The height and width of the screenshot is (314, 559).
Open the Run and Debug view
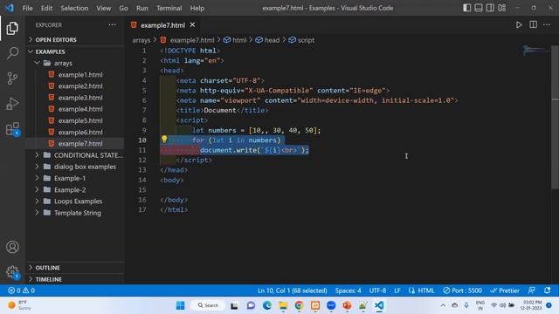(12, 104)
